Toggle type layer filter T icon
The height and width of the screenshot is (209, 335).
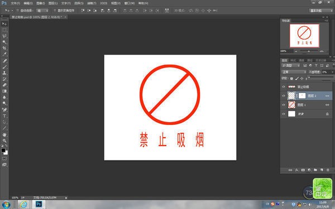316,65
